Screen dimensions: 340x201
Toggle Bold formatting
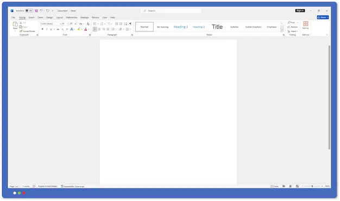point(42,29)
